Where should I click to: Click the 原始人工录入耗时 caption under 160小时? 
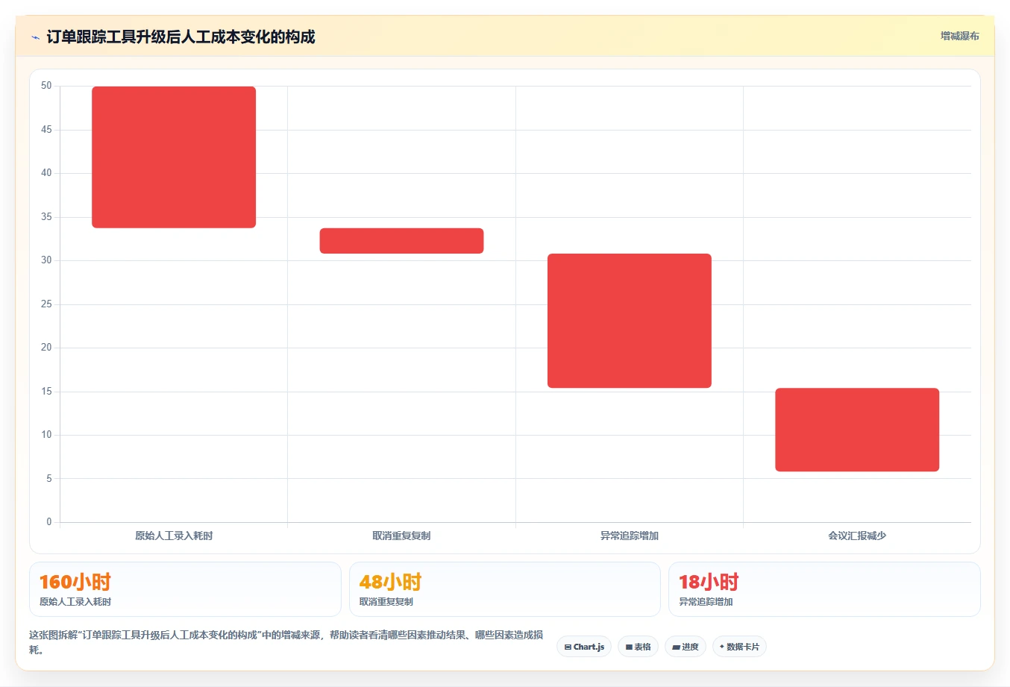tap(75, 602)
